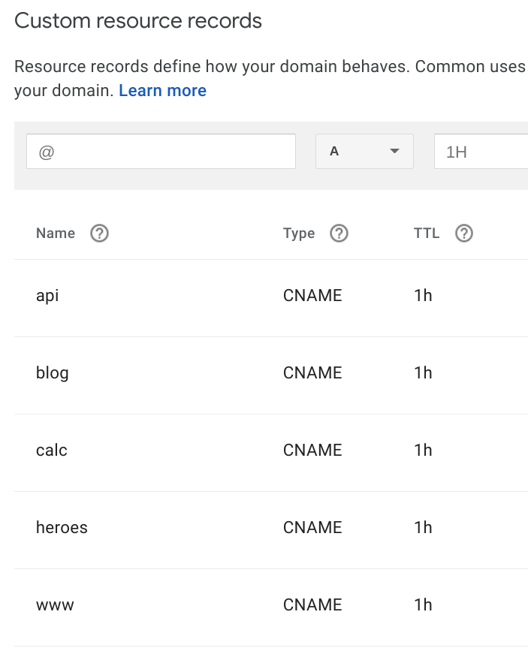Click the TTL input showing 1H
The height and width of the screenshot is (654, 528).
481,151
